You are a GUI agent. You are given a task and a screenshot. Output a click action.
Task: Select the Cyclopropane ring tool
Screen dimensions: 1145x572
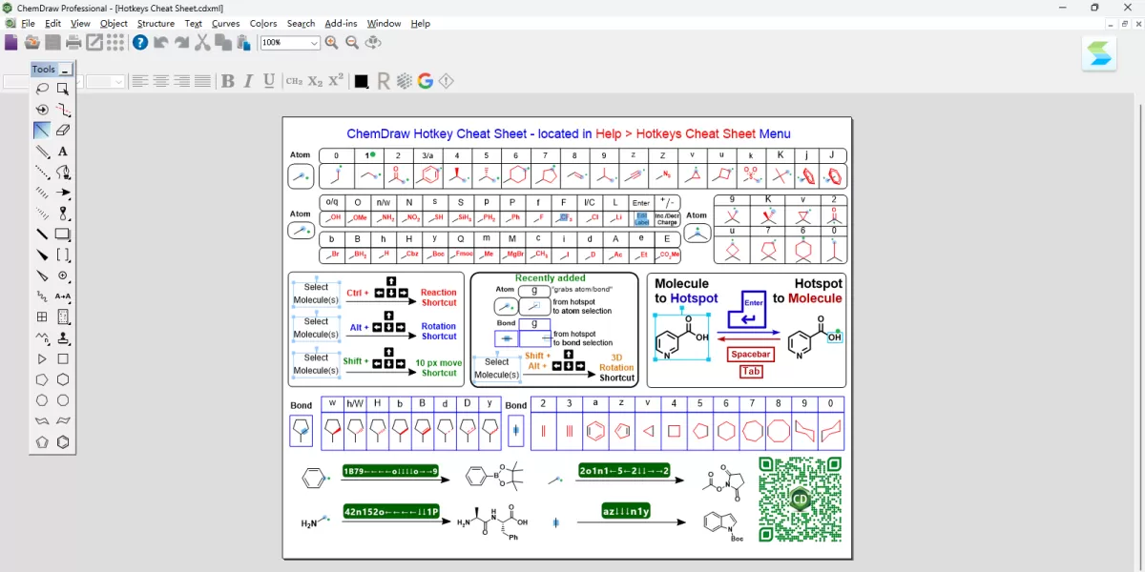pos(42,359)
